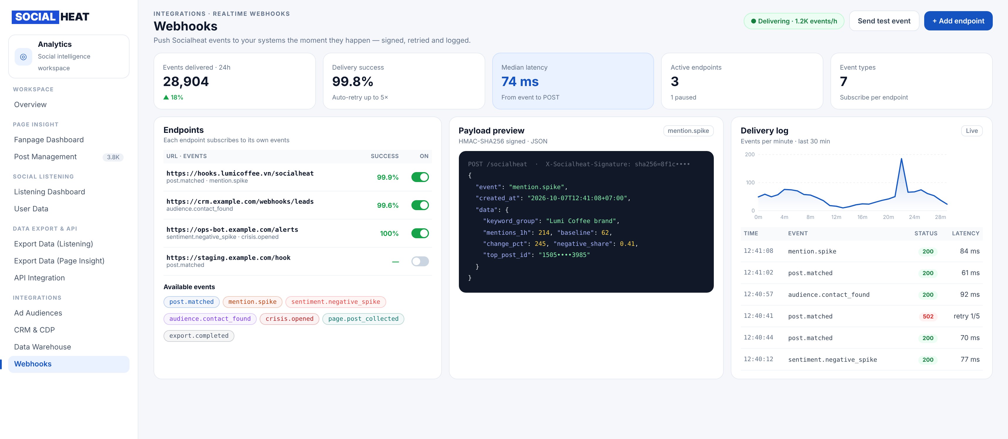Click the 502 status badge in log
The width and height of the screenshot is (1008, 439).
point(928,317)
